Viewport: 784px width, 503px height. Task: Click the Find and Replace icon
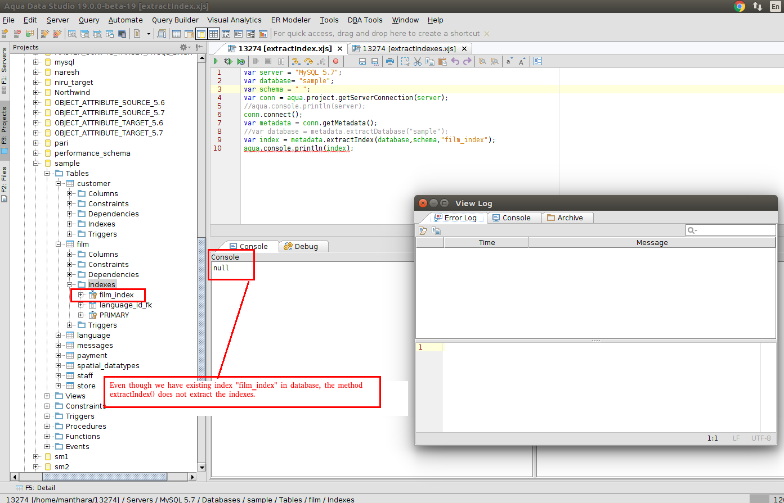(495, 61)
